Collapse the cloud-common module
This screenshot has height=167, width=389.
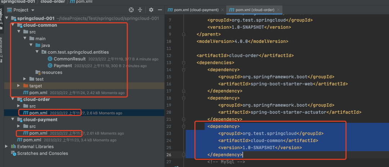click(13, 25)
